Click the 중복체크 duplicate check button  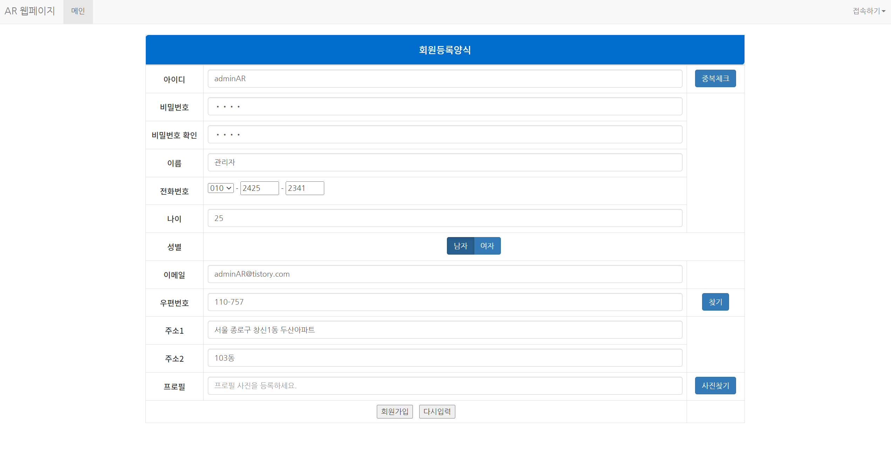pos(715,78)
